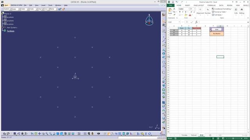Select the PartBody tree icon in CATIA
The height and width of the screenshot is (140, 250).
[x=5, y=31]
